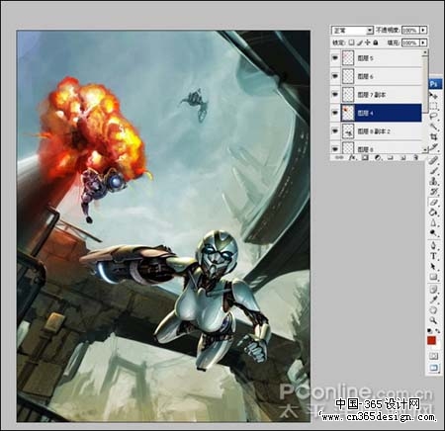Select the Type tool

433,256
